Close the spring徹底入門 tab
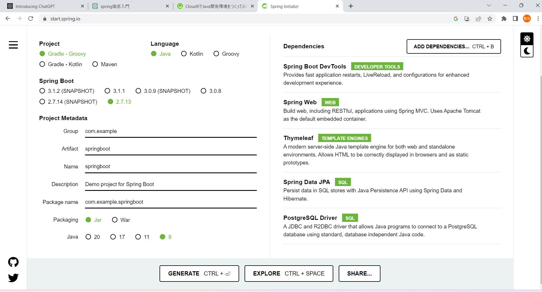542x292 pixels. click(x=167, y=6)
